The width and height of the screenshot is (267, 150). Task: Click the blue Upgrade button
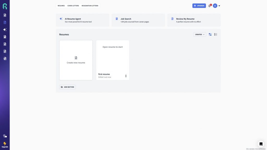click(x=199, y=6)
